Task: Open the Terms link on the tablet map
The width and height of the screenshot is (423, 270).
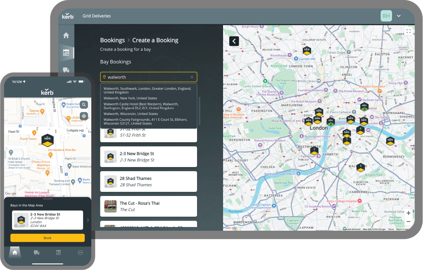Action: [391, 229]
